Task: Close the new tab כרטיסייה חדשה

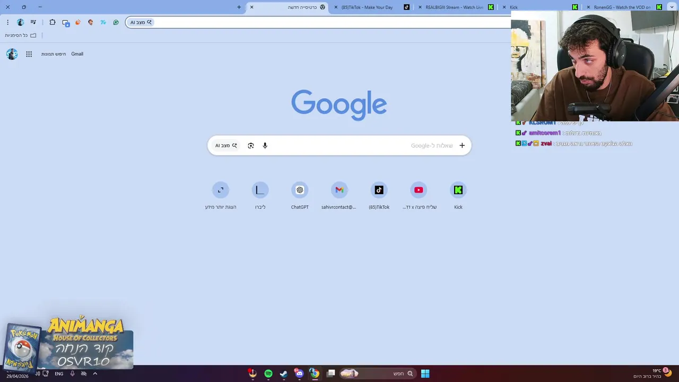Action: tap(251, 7)
